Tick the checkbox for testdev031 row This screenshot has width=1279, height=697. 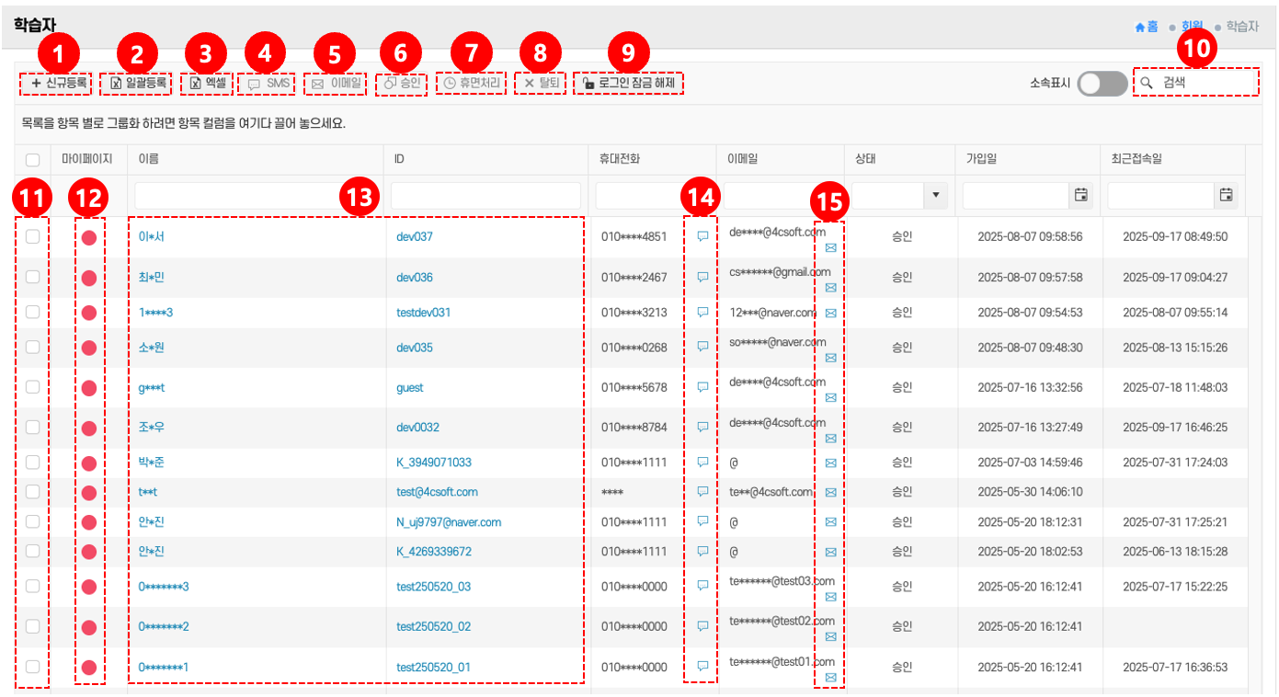(x=32, y=313)
